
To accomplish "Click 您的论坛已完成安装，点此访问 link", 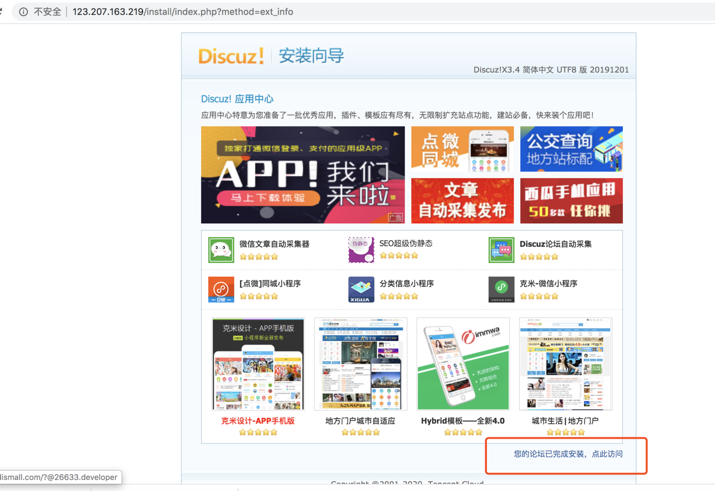I will [568, 454].
